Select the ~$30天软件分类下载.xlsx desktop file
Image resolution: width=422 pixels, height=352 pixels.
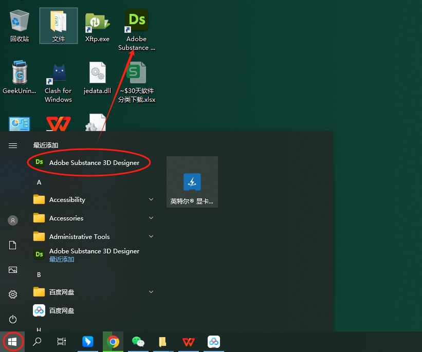click(x=137, y=82)
